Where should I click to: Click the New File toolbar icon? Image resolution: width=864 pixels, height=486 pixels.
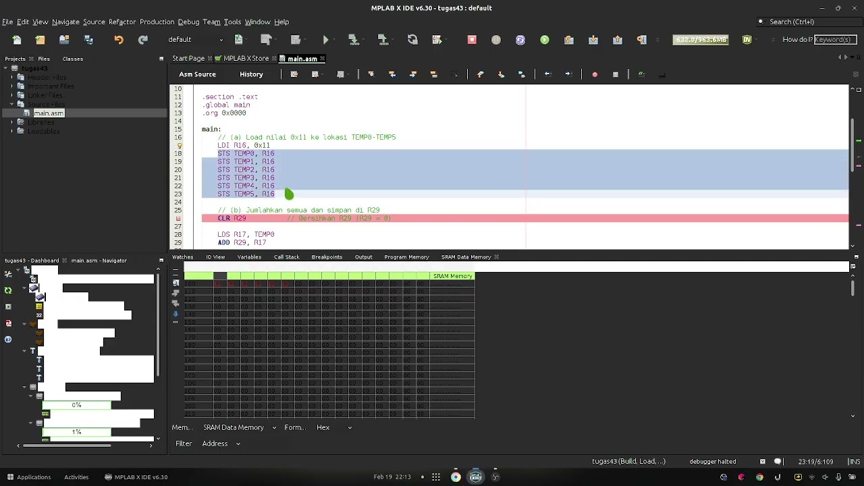[x=16, y=40]
